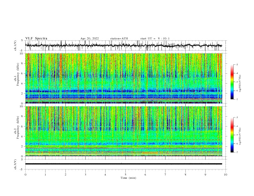This screenshot has height=196, width=254.
Task: Click the 'VLF Spectra' title text
Action: point(36,38)
